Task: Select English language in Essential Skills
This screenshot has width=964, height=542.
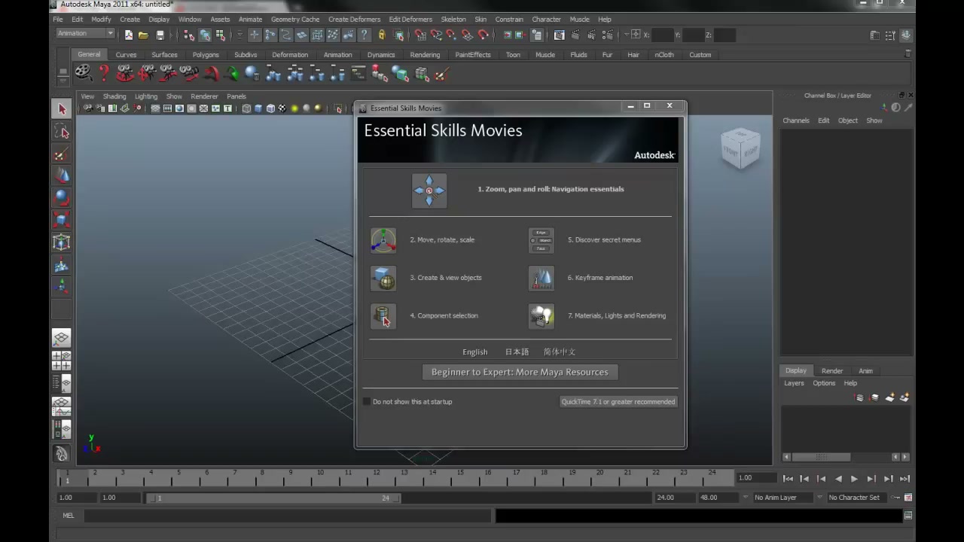Action: tap(474, 352)
